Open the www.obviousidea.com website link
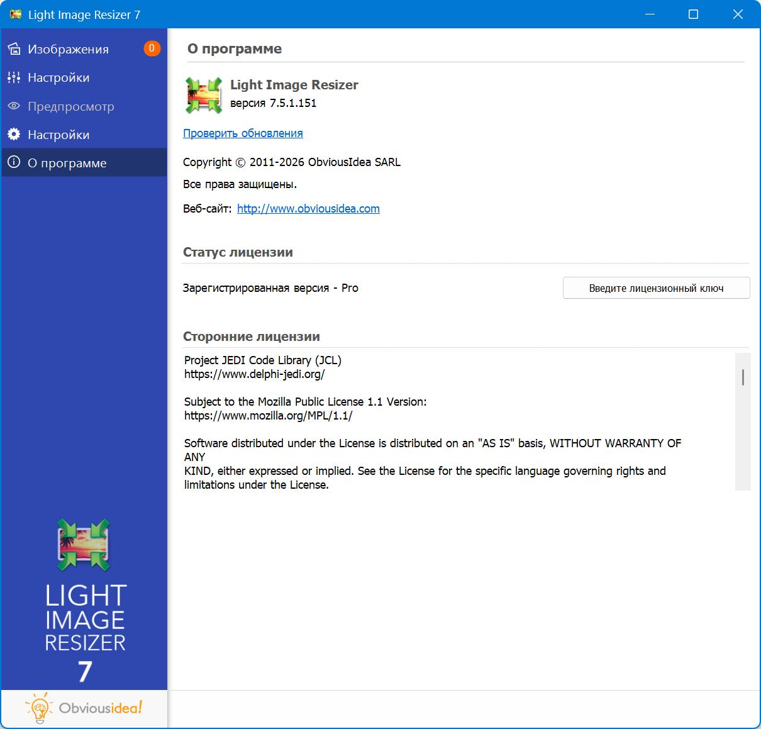This screenshot has height=729, width=761. [308, 209]
